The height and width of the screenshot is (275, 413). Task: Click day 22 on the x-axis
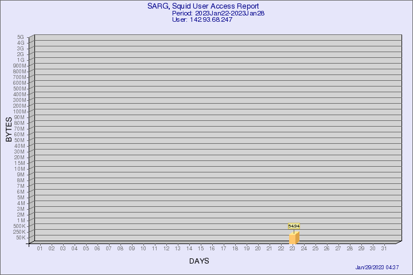point(281,249)
